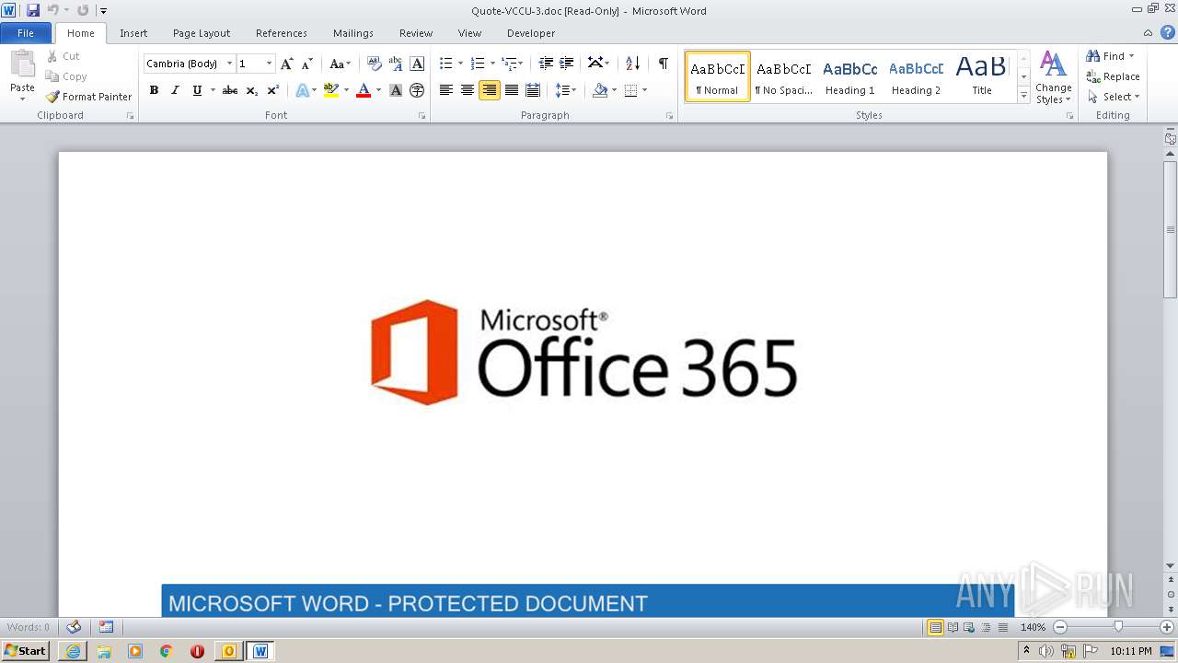Switch to the Page Layout tab
Image resolution: width=1178 pixels, height=663 pixels.
click(x=202, y=33)
